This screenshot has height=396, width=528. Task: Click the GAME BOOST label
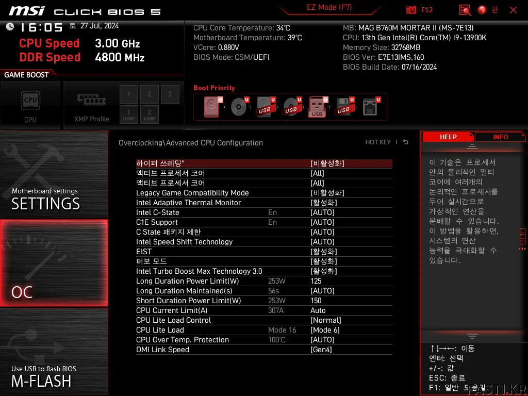click(x=26, y=75)
